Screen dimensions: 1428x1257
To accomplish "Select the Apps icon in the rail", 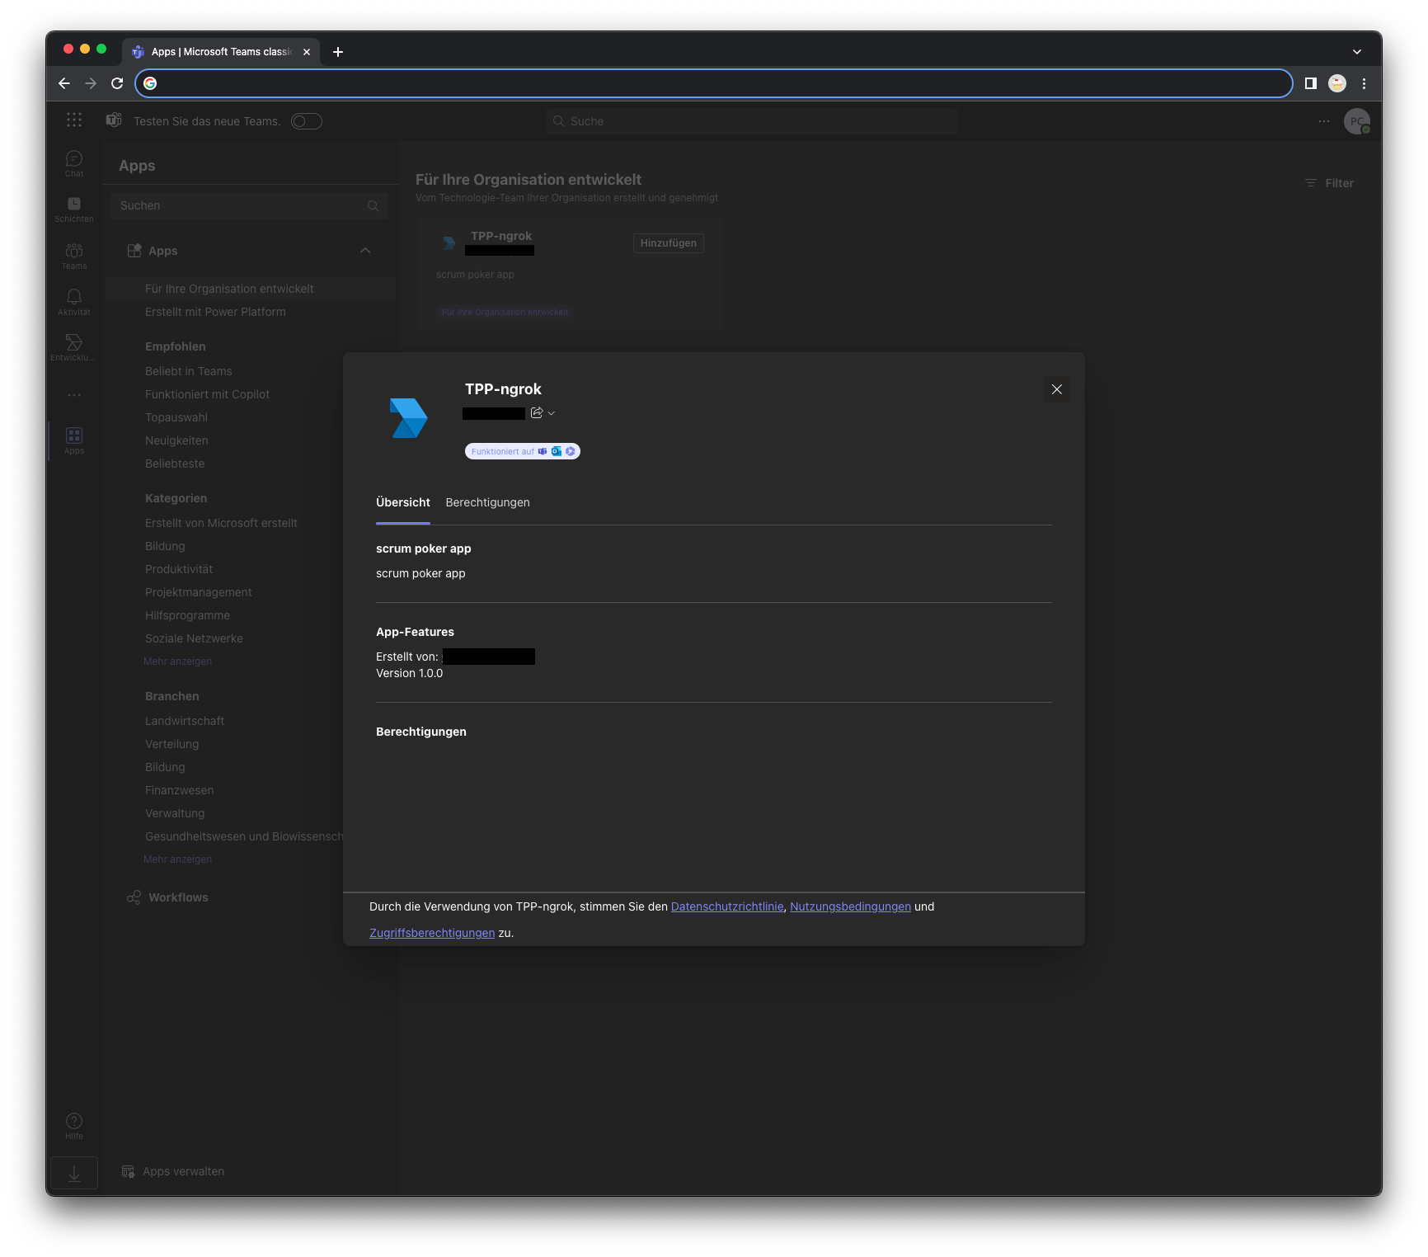I will pyautogui.click(x=74, y=440).
